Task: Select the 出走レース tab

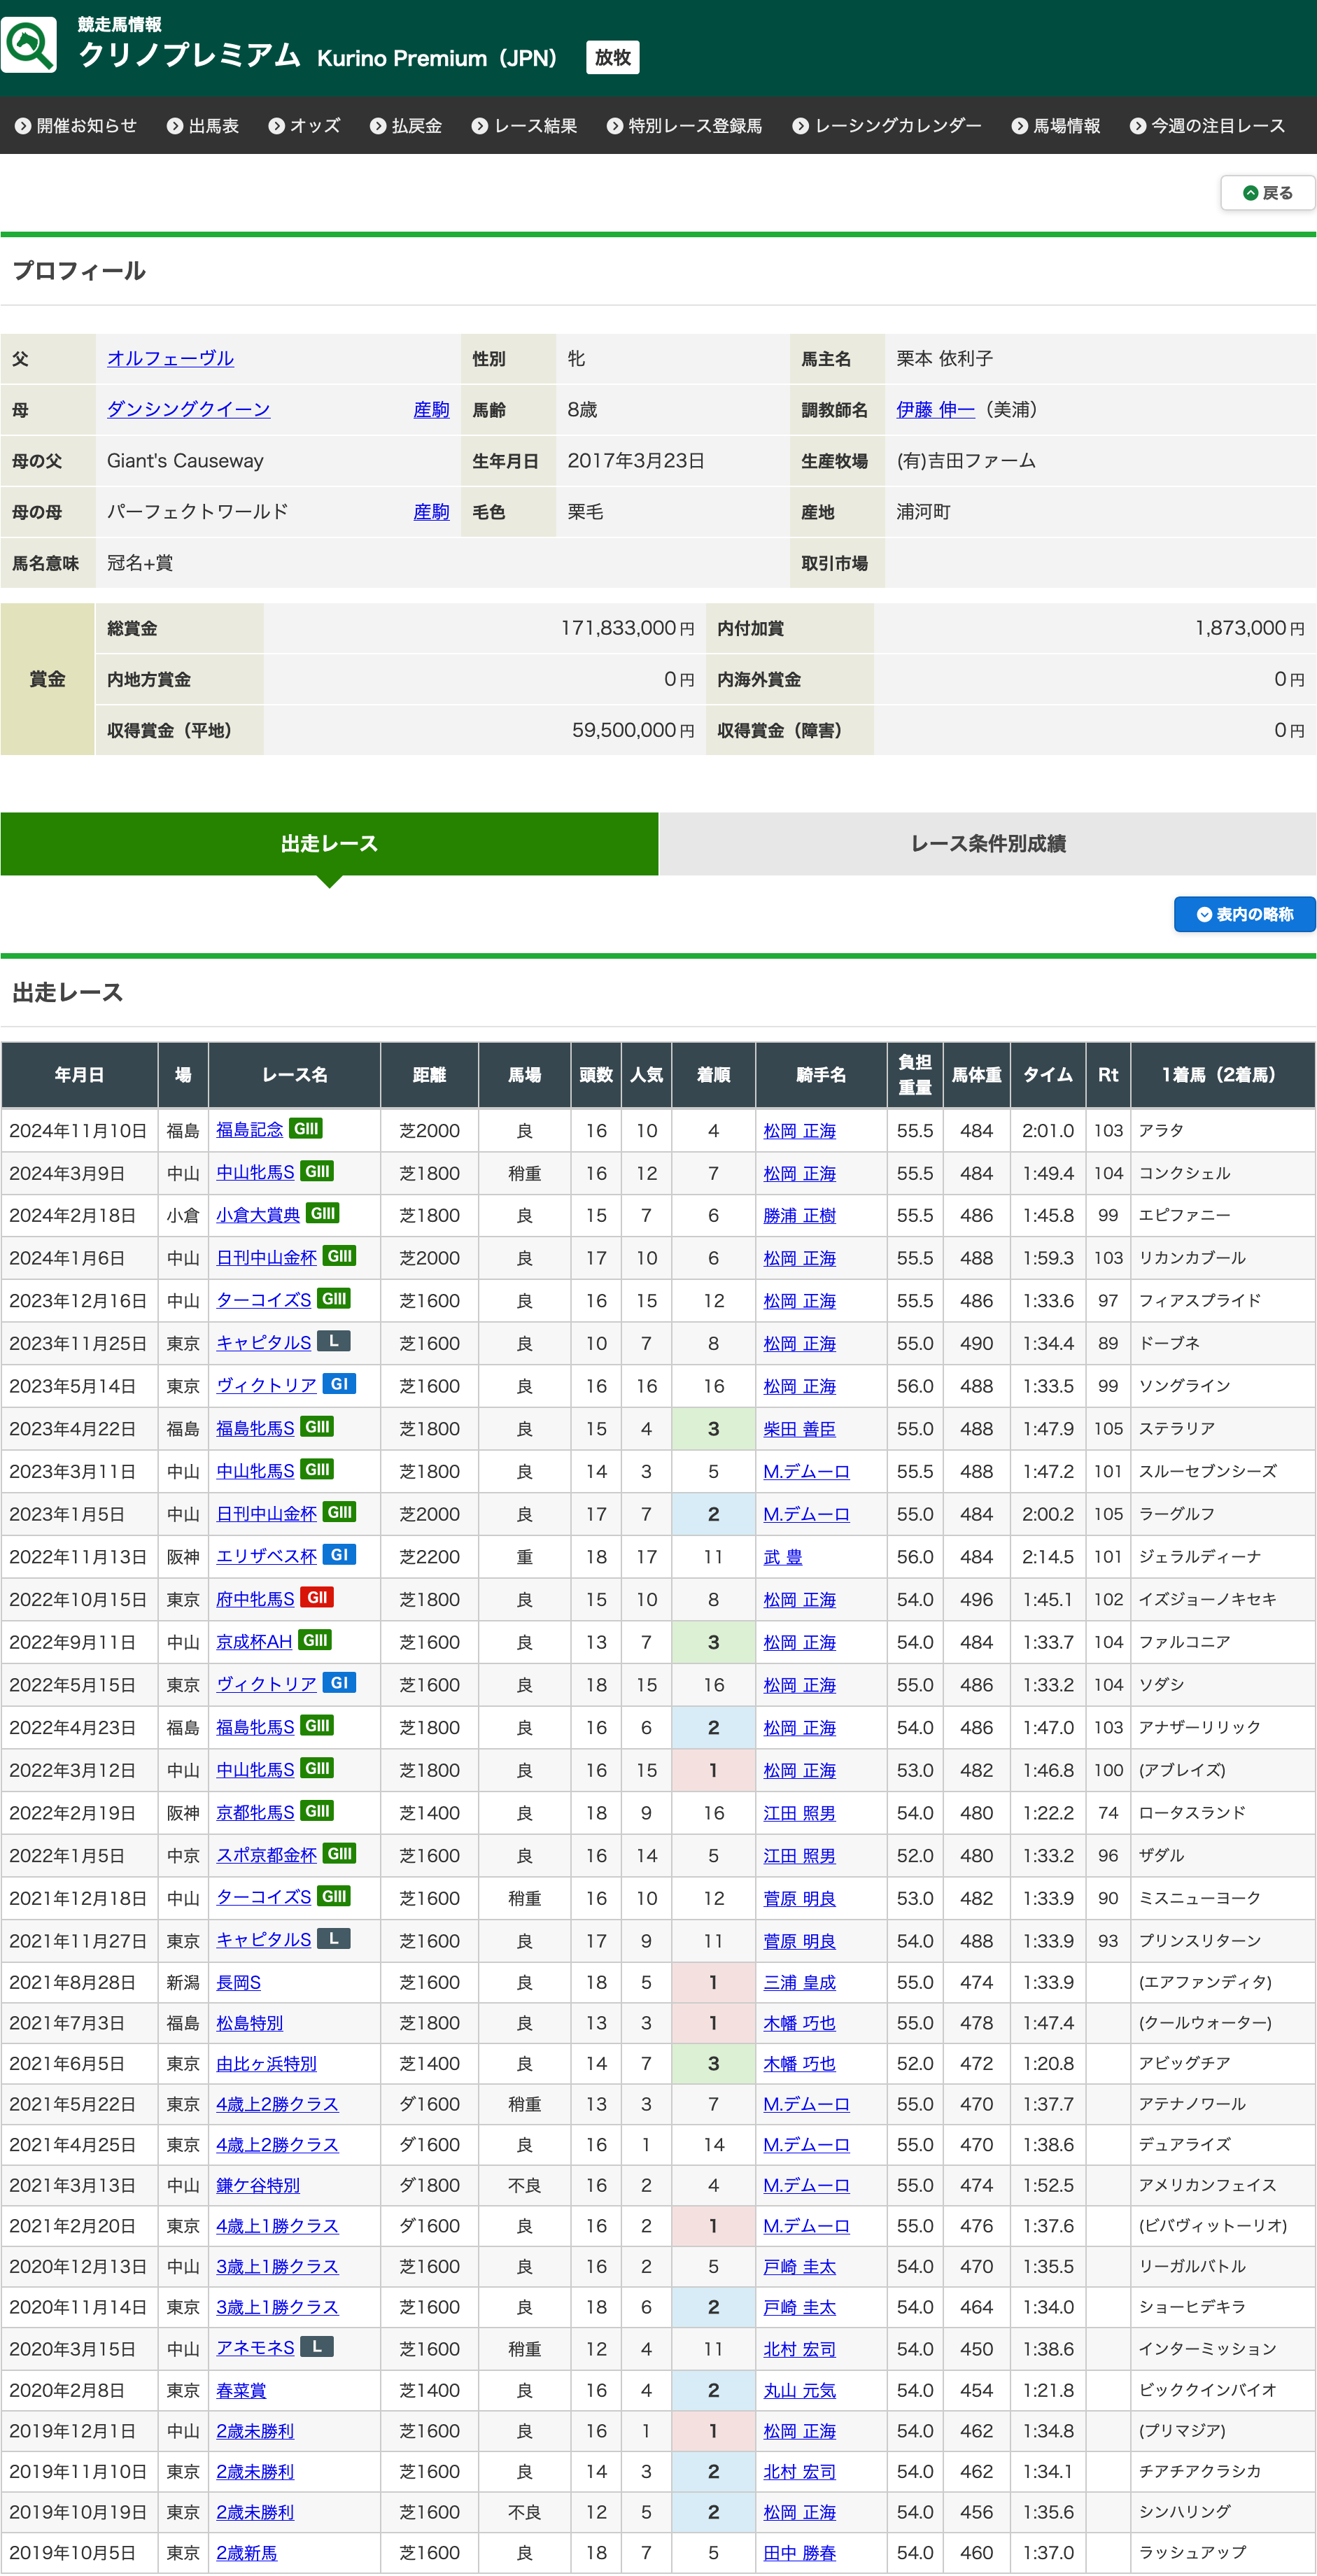Action: [329, 843]
